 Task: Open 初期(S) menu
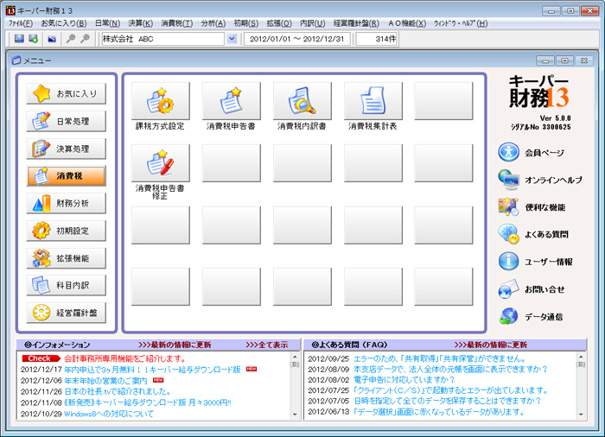tap(246, 23)
